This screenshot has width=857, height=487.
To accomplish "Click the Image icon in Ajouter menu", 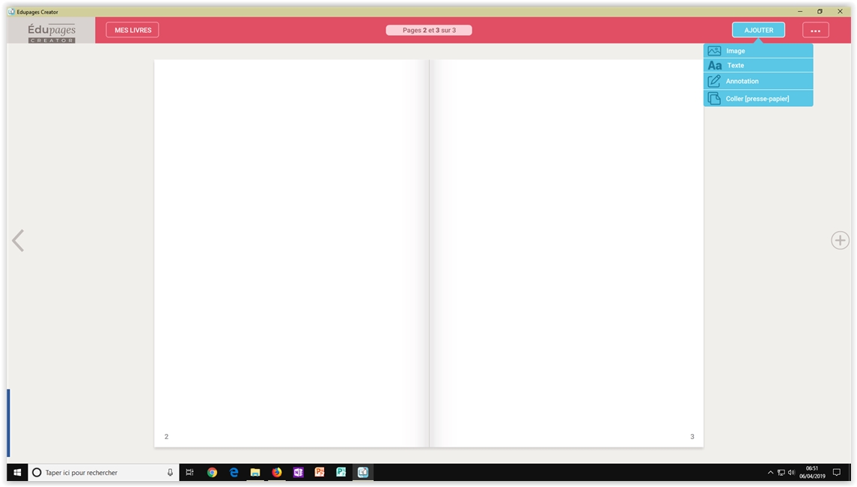I will click(714, 51).
